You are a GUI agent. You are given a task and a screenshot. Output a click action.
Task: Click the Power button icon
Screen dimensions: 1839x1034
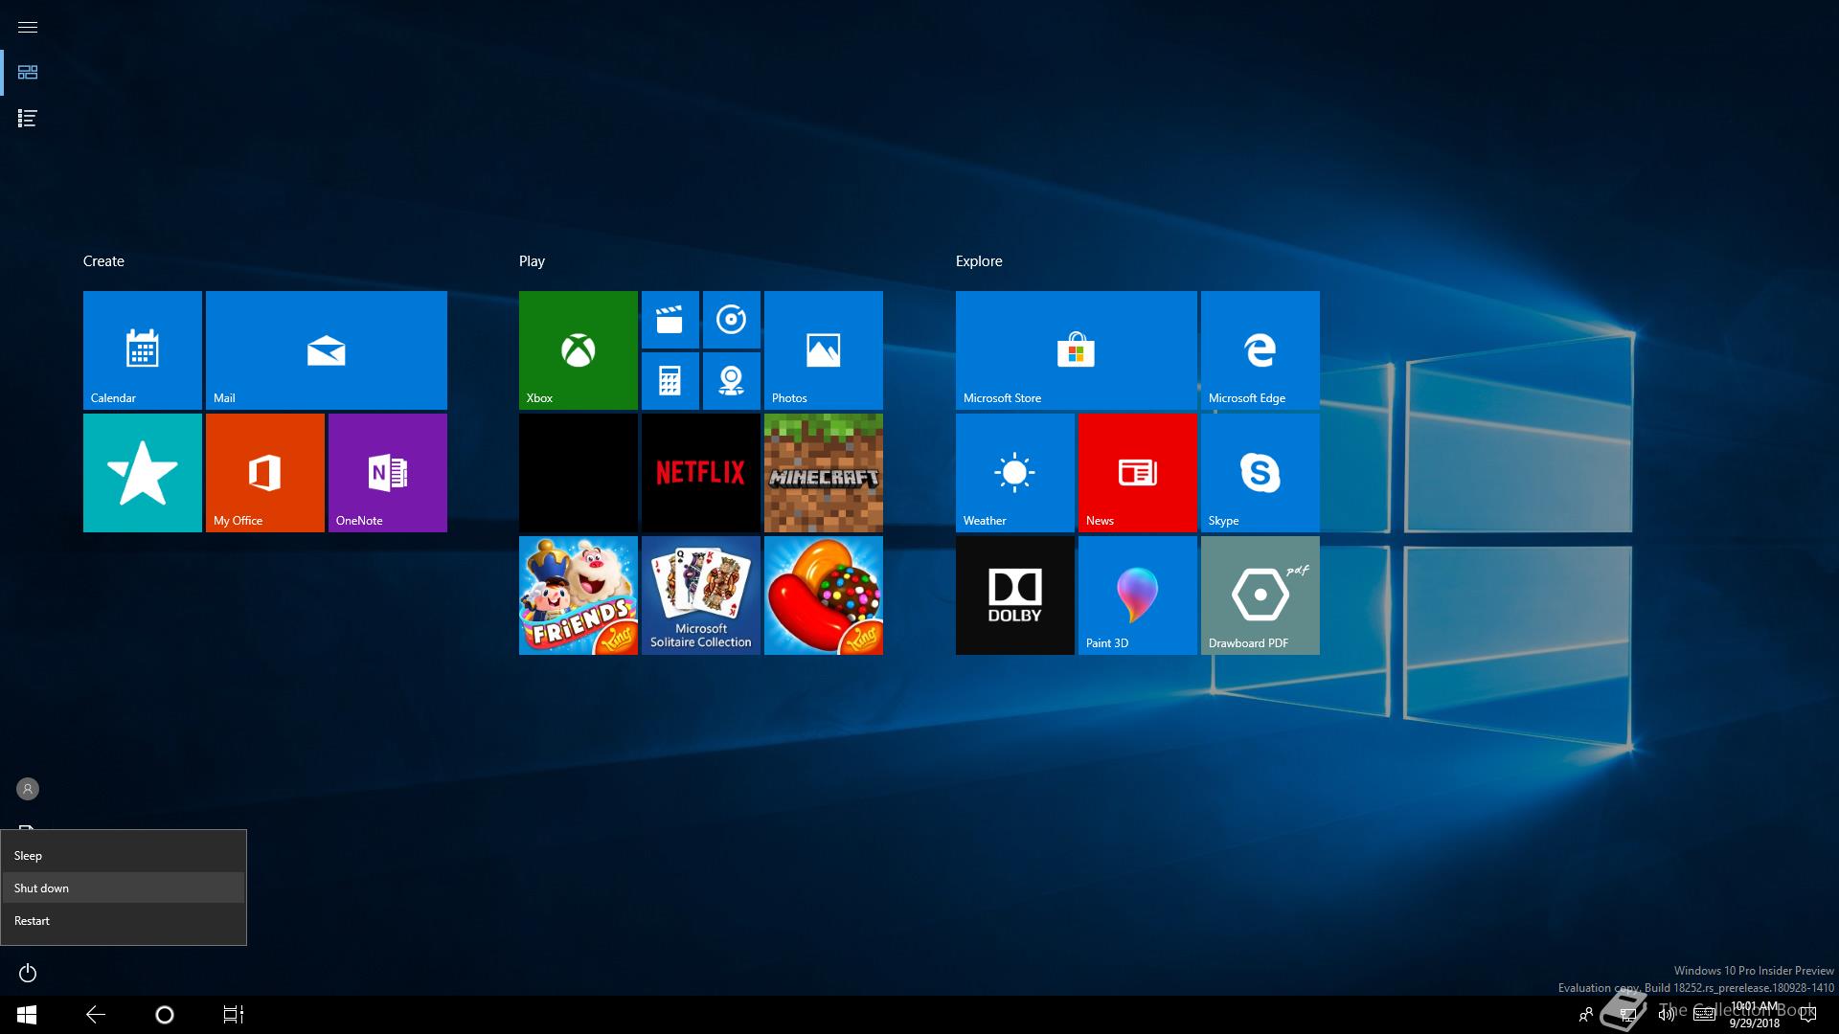coord(28,973)
